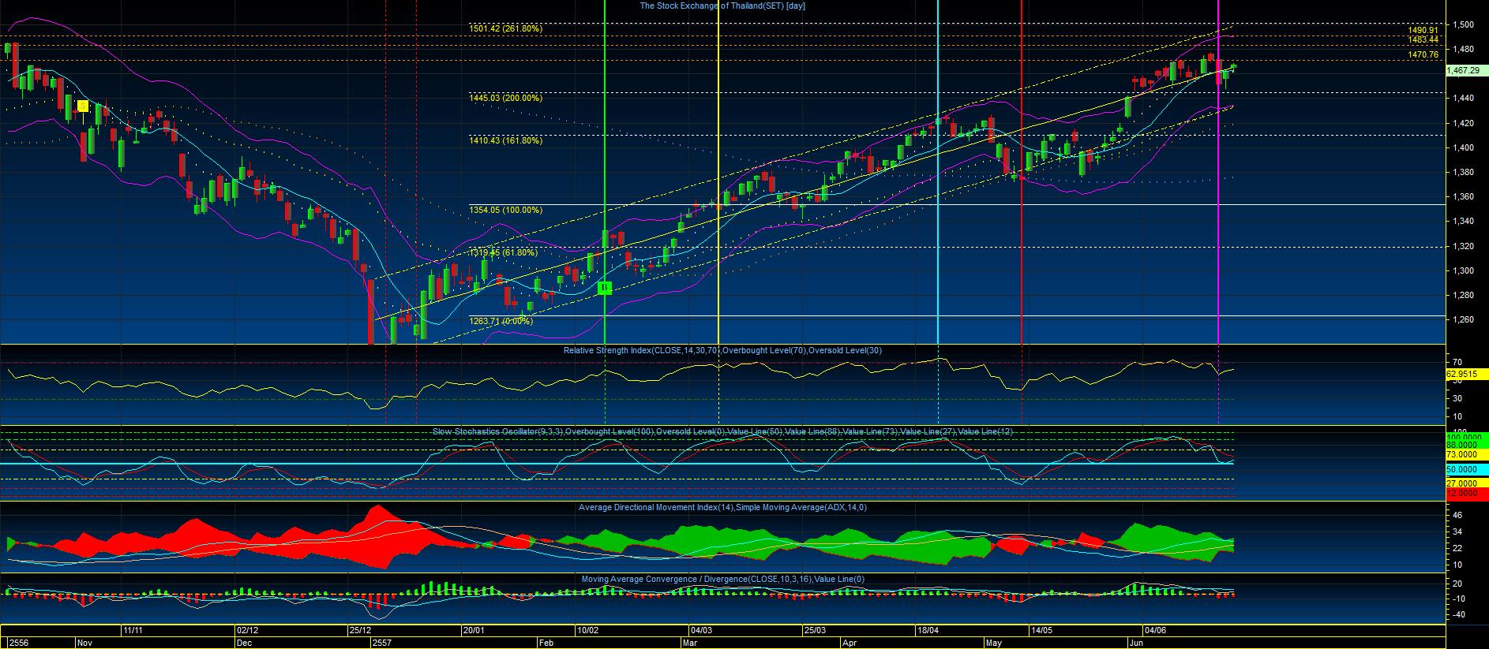Click the 18/04 date label on time axis
1489x649 pixels.
[928, 631]
